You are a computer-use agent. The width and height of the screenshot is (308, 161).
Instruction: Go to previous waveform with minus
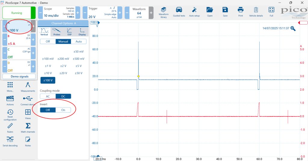[127, 13]
